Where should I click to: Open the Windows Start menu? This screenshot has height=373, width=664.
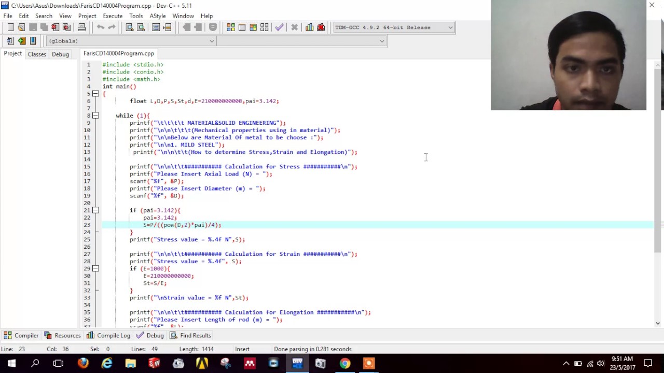click(11, 363)
